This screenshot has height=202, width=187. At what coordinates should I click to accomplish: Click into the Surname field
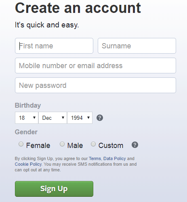(x=137, y=46)
